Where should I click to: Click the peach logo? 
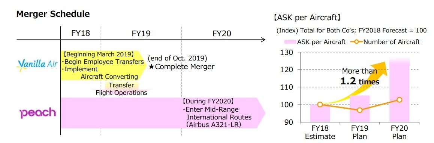tap(37, 112)
